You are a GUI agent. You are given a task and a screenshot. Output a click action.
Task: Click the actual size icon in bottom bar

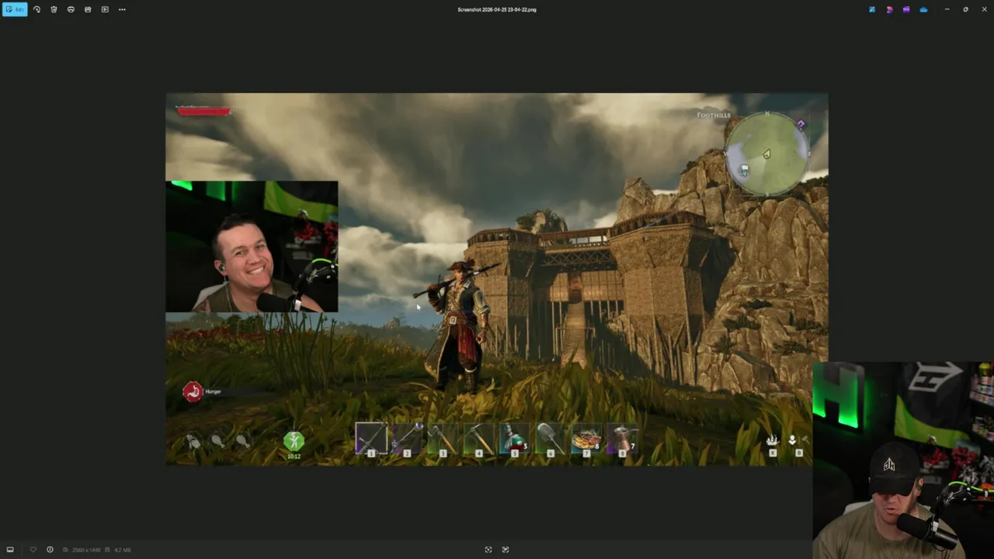[x=506, y=550]
